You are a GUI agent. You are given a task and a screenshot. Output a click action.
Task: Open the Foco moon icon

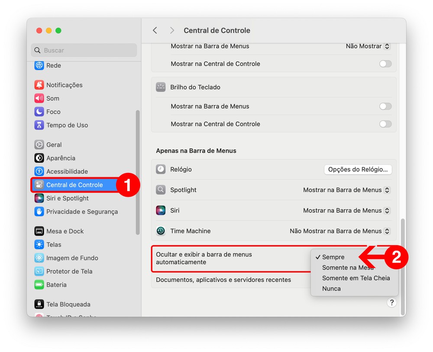pyautogui.click(x=39, y=112)
